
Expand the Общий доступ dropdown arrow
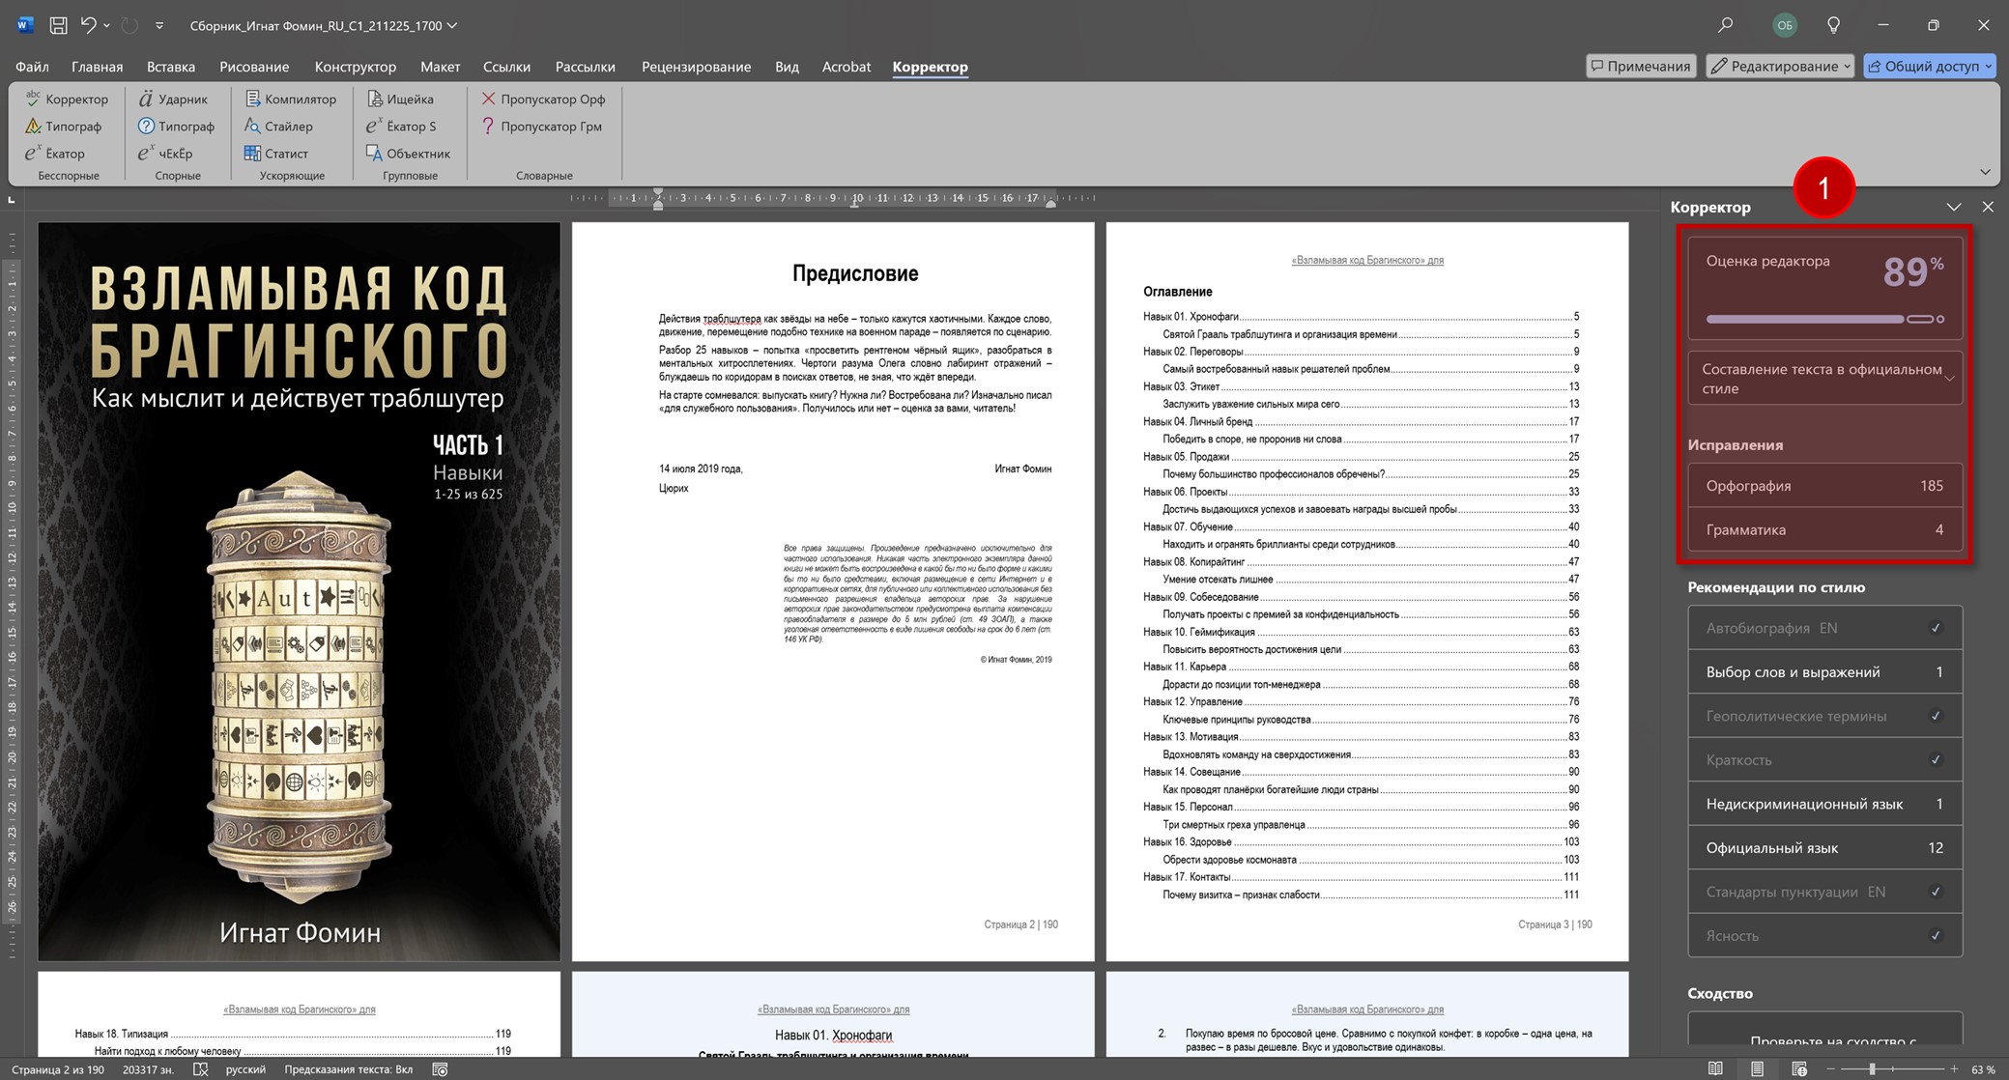pos(1988,67)
